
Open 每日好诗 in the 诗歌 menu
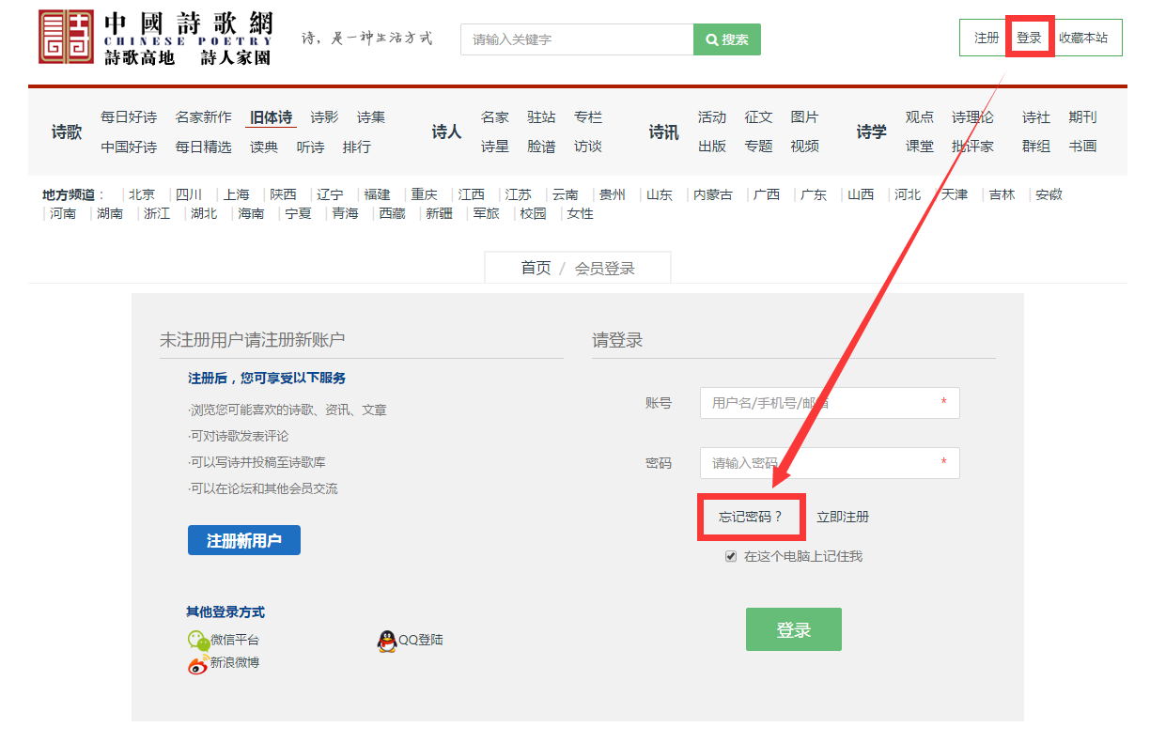coord(129,117)
